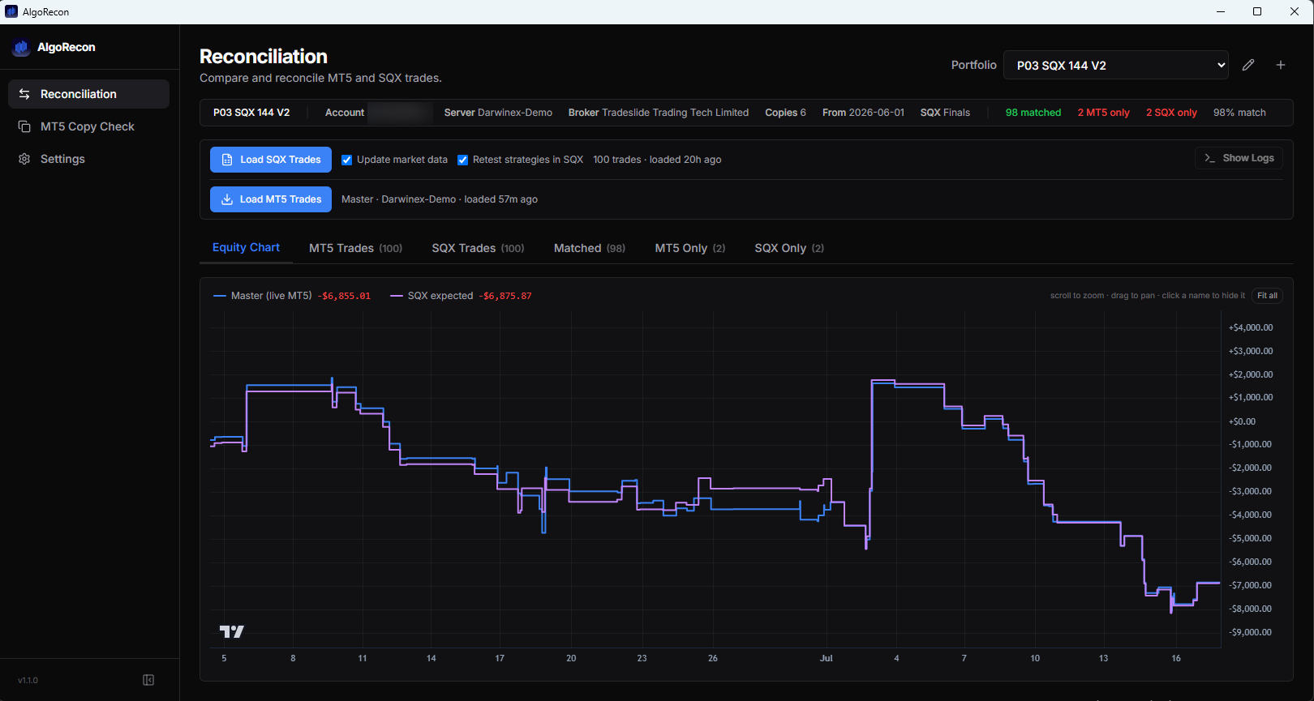Toggle Retest strategies in SQX checkbox

[463, 160]
